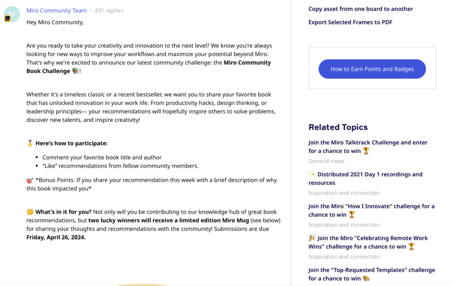Click the thinking face emoji

click(30, 212)
